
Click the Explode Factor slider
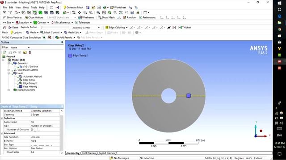(x=55, y=28)
